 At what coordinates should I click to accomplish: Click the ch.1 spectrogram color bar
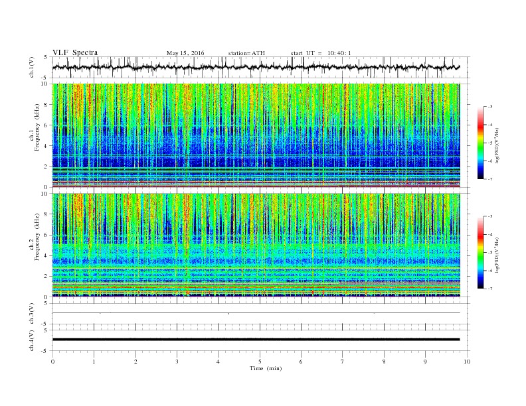click(481, 143)
